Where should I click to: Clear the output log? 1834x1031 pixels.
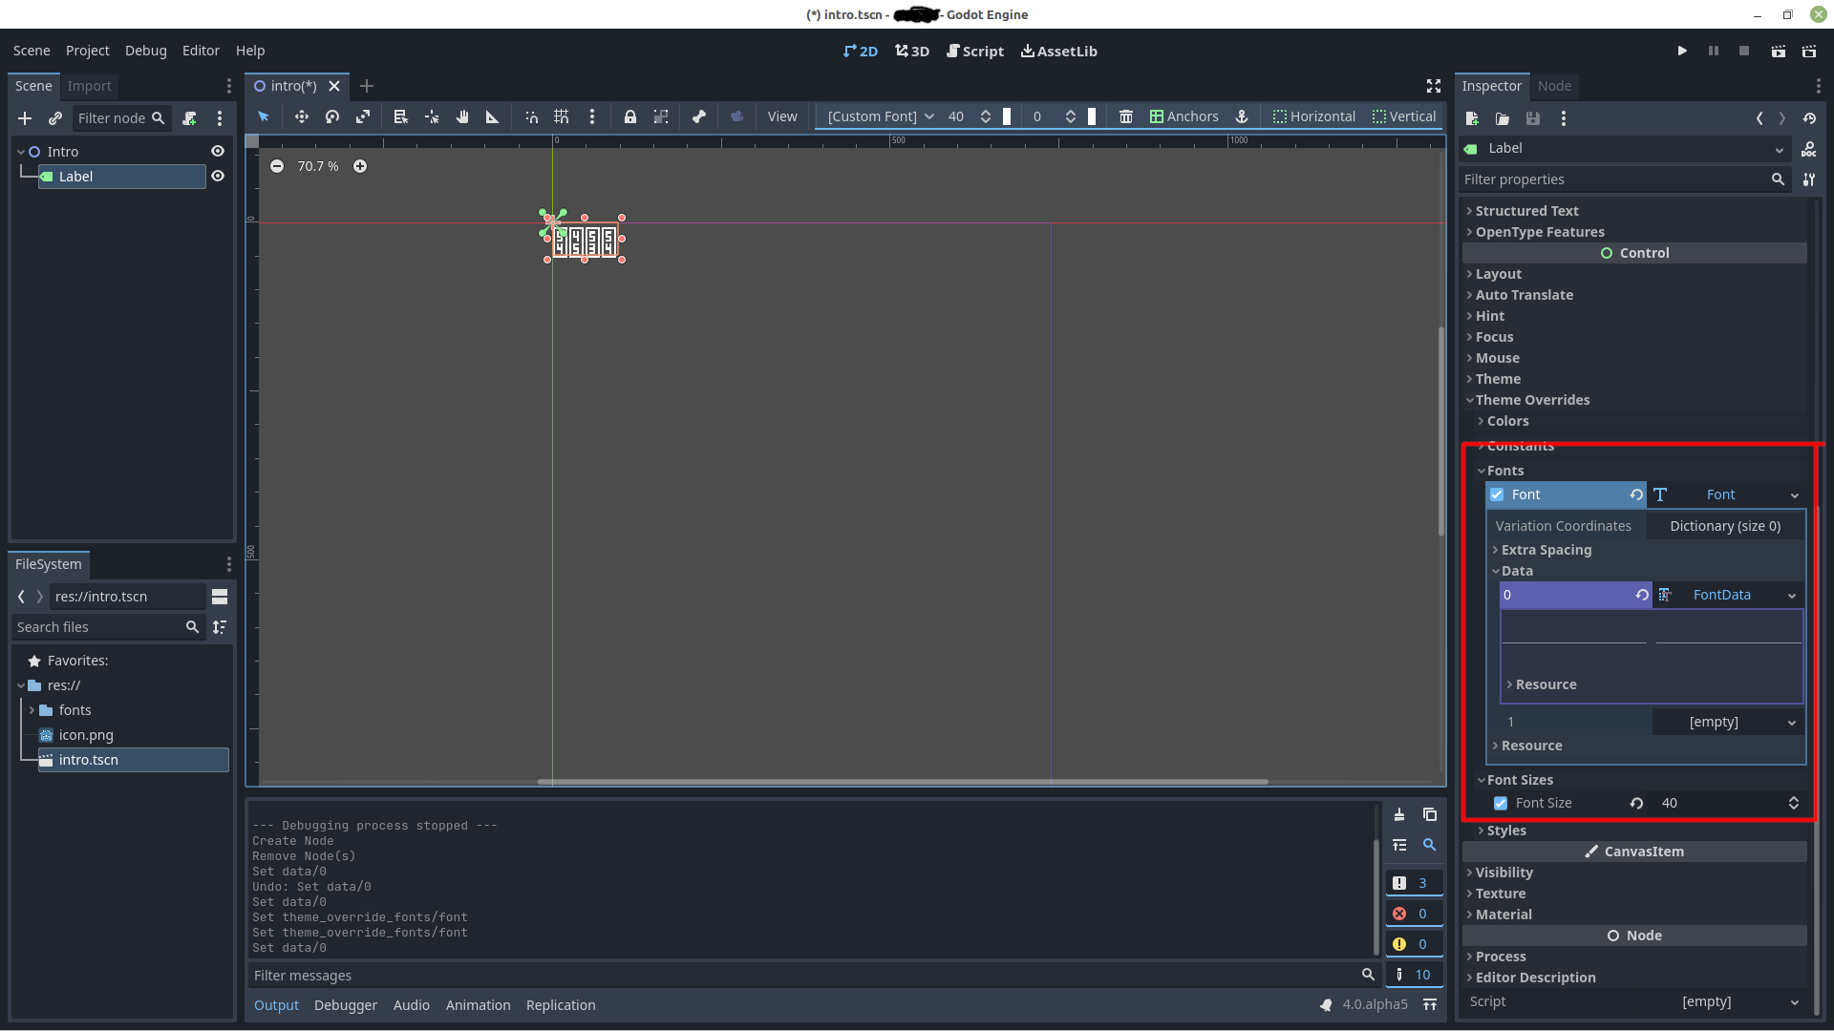(1399, 814)
